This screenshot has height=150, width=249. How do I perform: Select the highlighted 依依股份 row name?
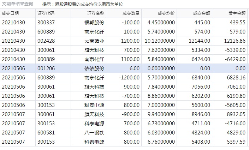click(x=94, y=68)
